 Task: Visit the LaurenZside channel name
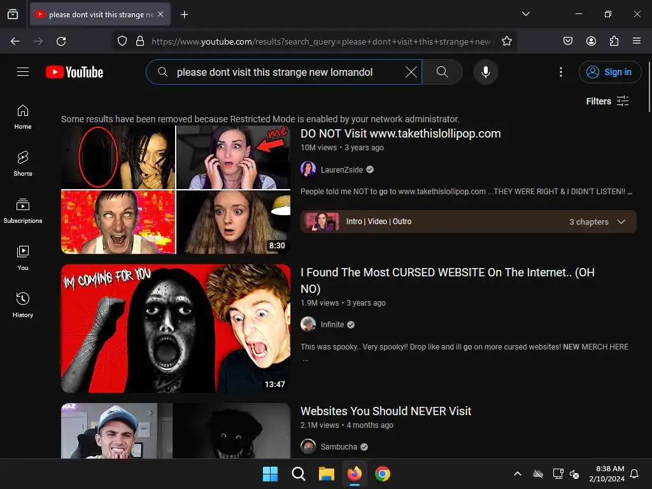[341, 169]
